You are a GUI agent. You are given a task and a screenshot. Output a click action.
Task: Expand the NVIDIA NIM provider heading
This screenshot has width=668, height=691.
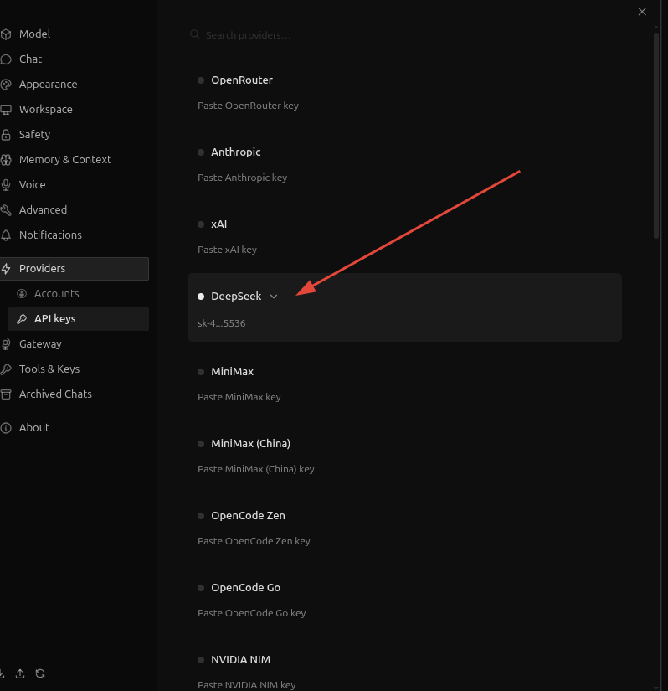pos(240,660)
